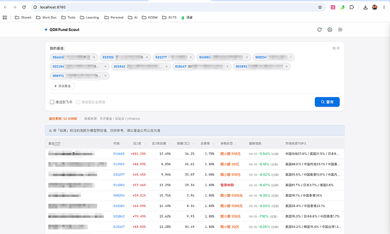Sort table by 代码 column
390x234 pixels.
(x=118, y=143)
